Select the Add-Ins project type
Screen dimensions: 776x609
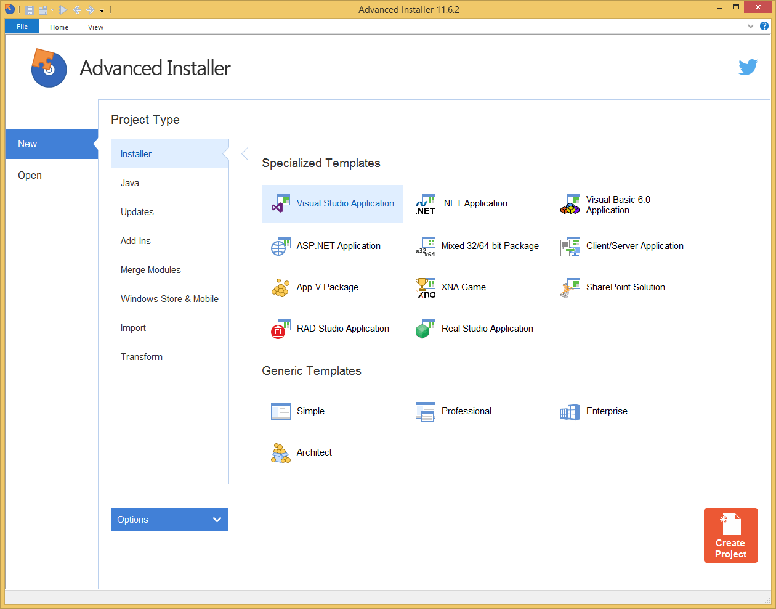point(170,241)
